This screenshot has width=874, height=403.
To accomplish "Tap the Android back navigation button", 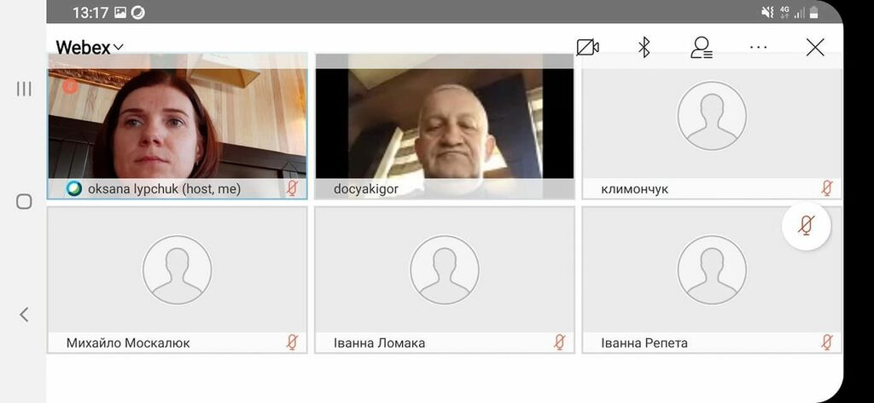I will coord(24,314).
